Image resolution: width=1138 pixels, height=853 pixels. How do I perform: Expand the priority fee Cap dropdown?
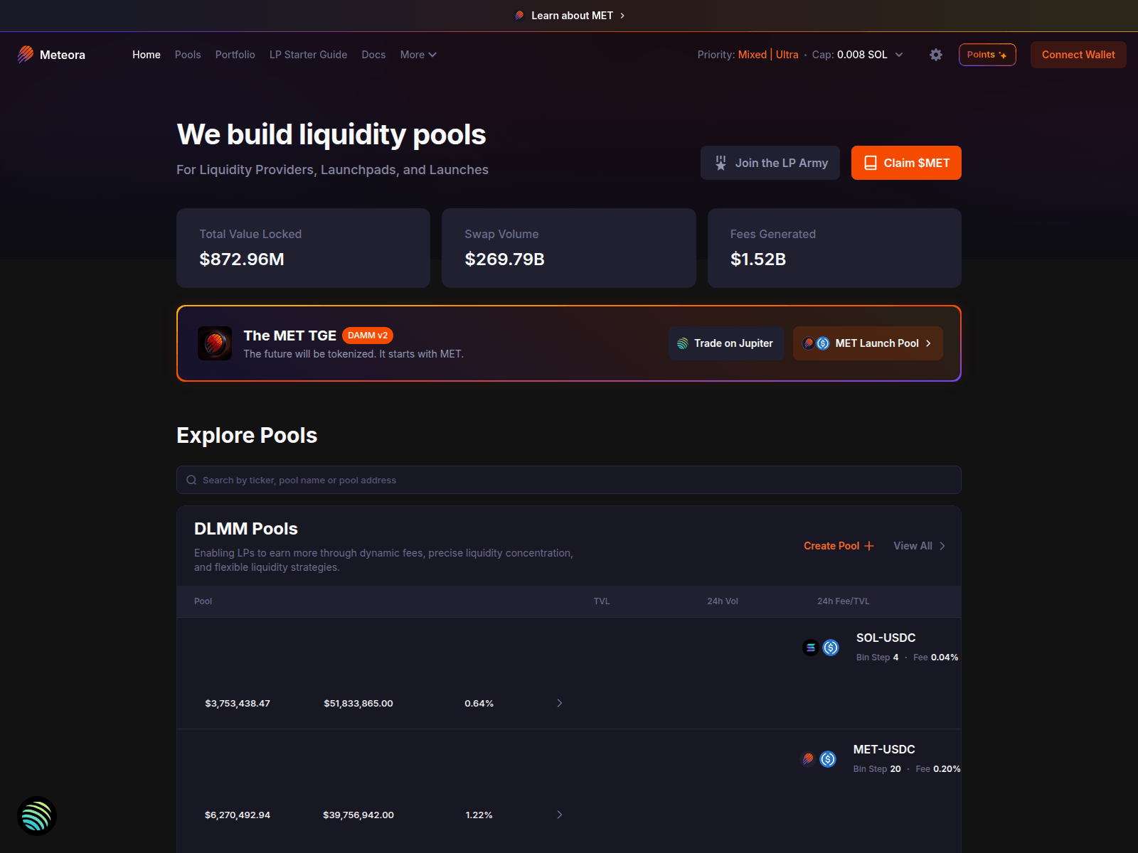[899, 55]
